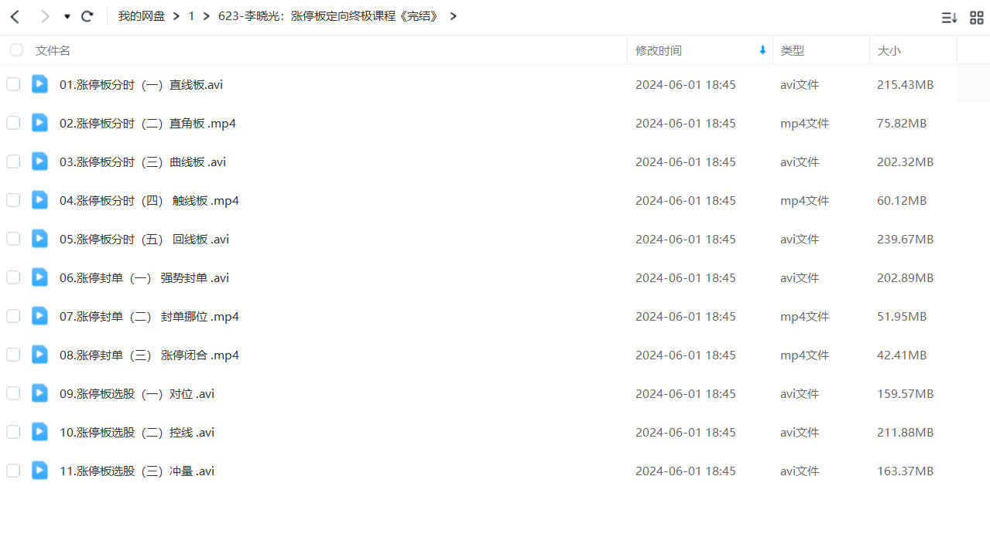Select file name 01.涨停板分时（一）直线板.avi
The width and height of the screenshot is (990, 544).
coord(141,84)
